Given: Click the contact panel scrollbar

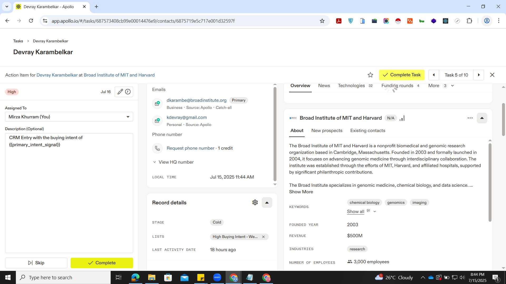Looking at the screenshot, I should 275,134.
